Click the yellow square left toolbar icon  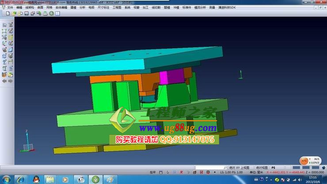point(11,38)
